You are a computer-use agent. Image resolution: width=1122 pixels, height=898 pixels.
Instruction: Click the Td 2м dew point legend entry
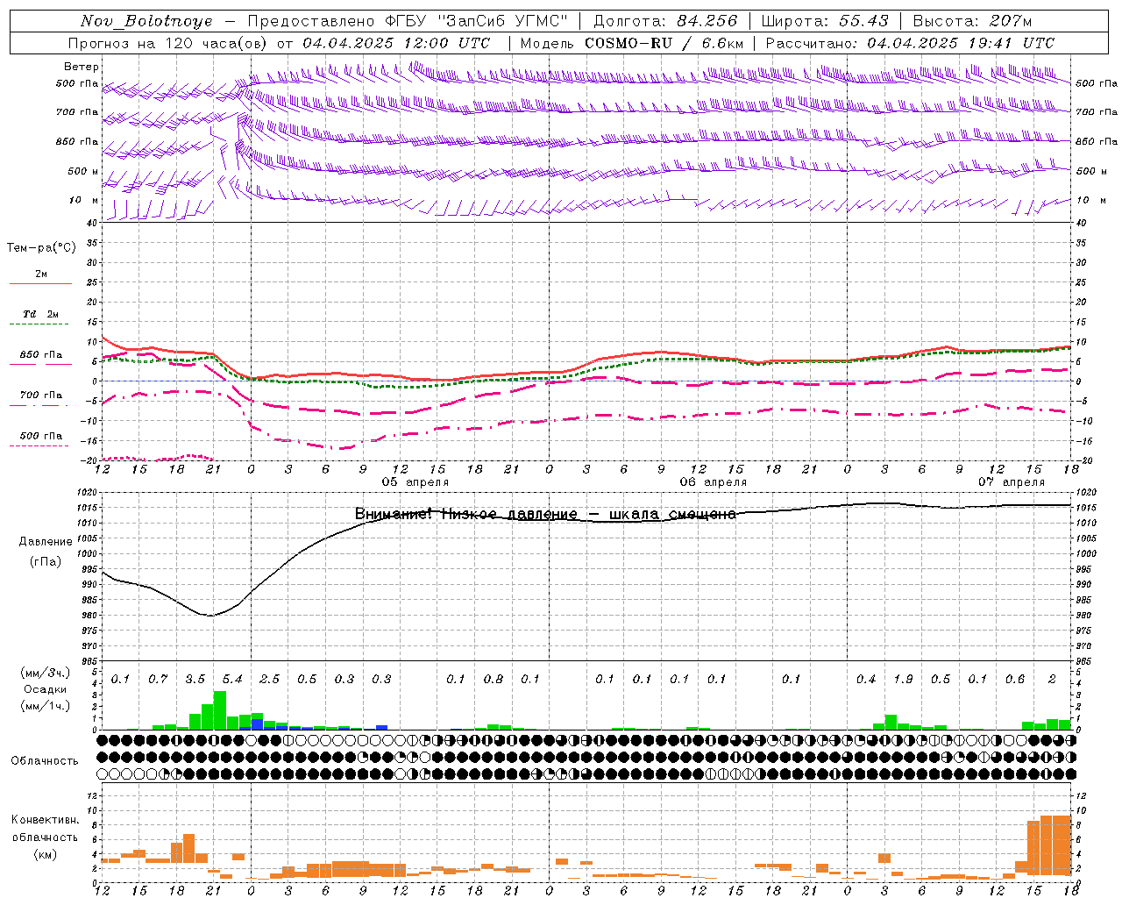click(x=41, y=314)
